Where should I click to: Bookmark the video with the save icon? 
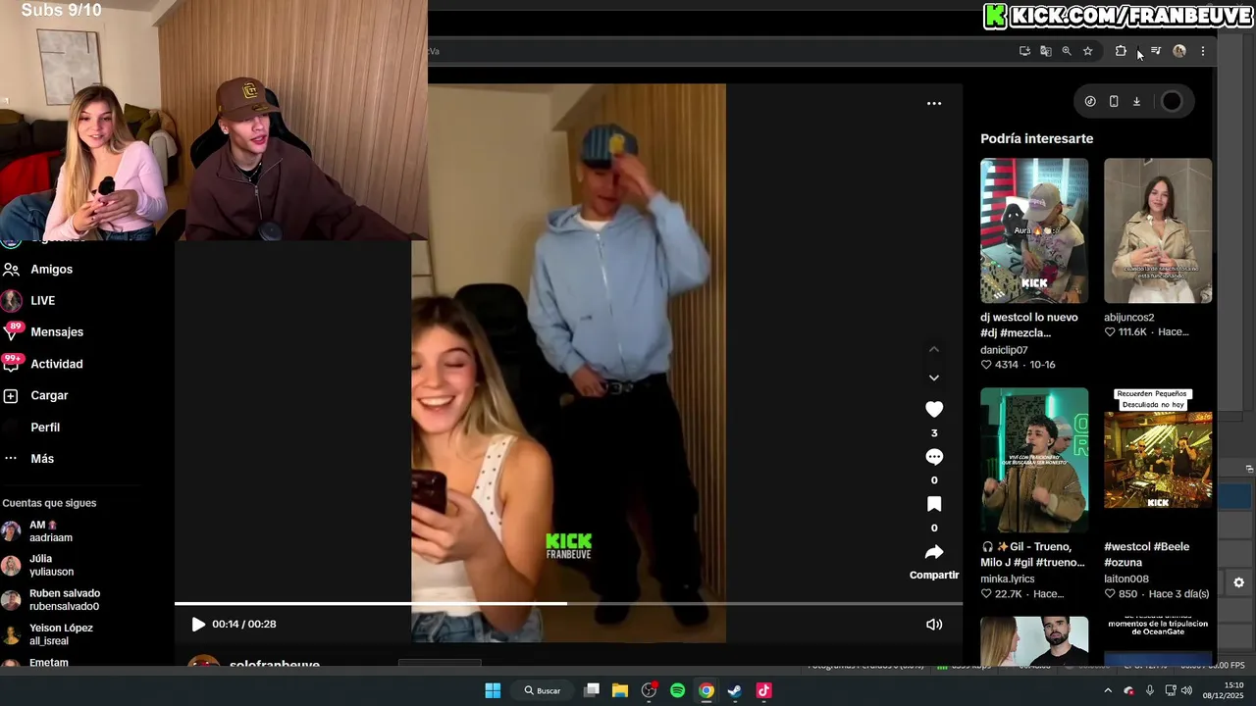(x=934, y=504)
